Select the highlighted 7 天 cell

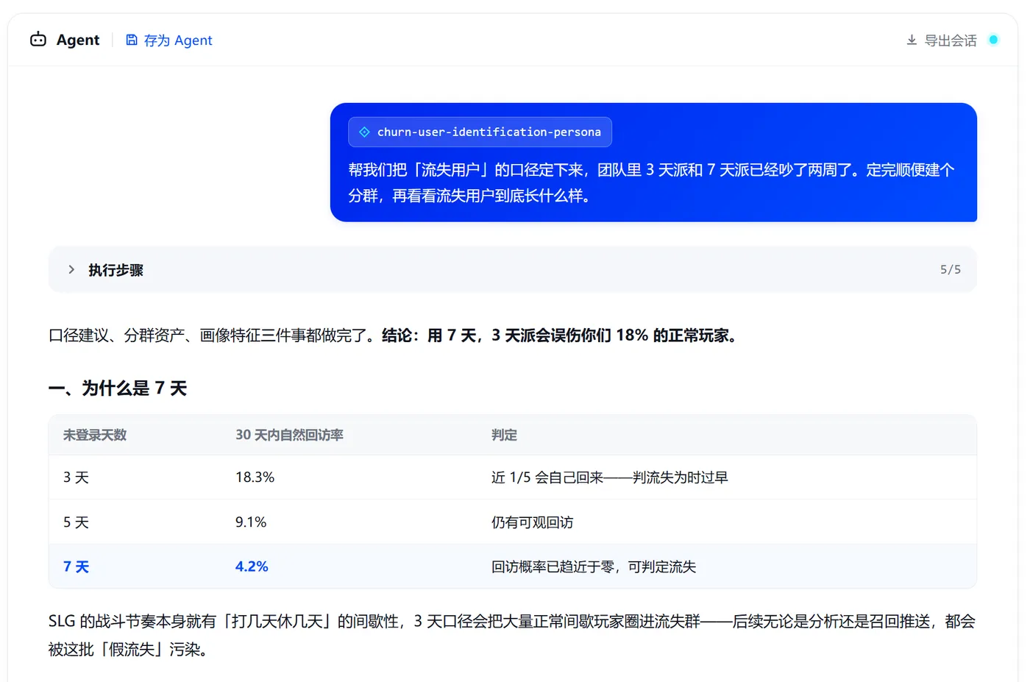coord(76,566)
